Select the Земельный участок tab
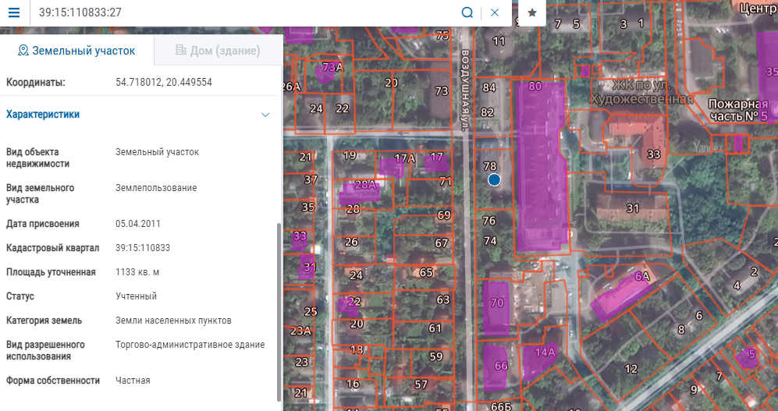The width and height of the screenshot is (778, 411). 77,50
